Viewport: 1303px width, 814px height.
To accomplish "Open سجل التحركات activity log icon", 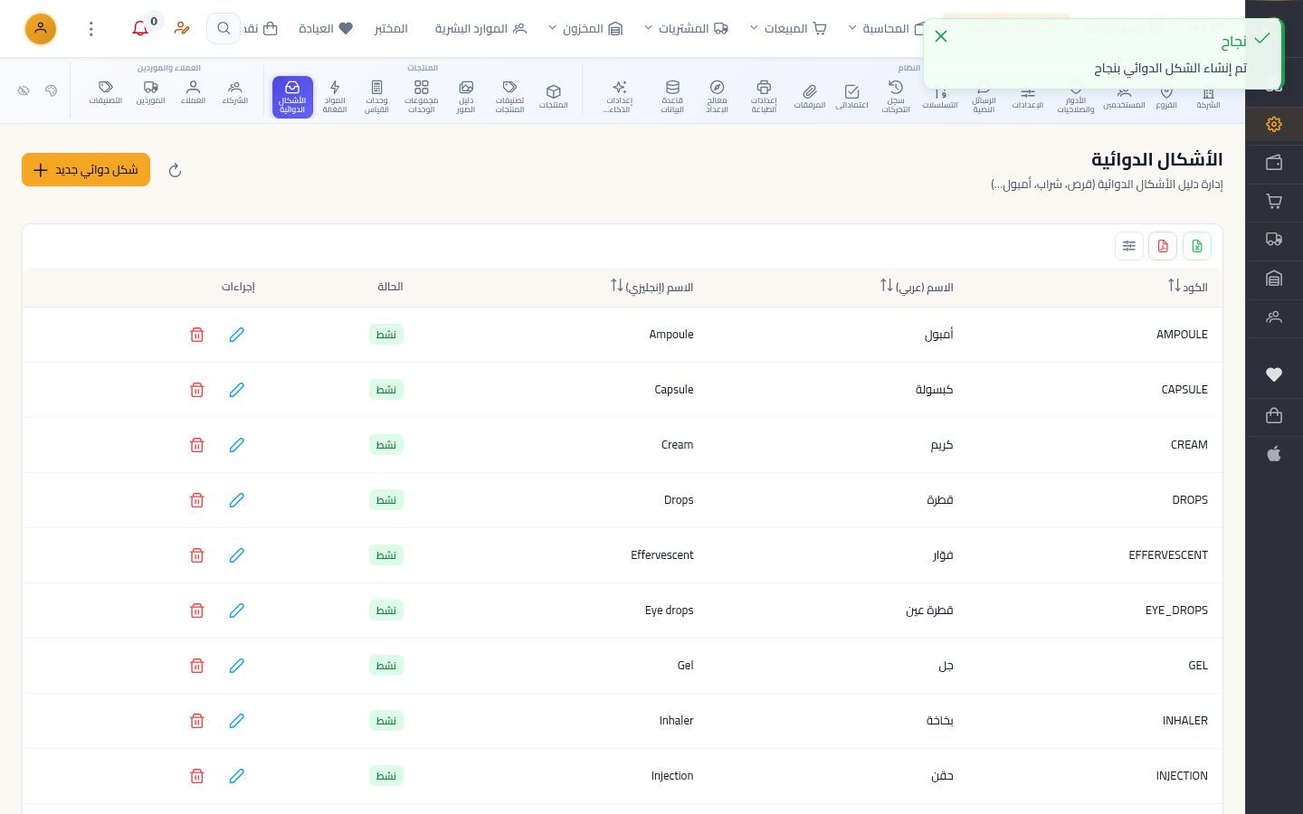I will (896, 97).
